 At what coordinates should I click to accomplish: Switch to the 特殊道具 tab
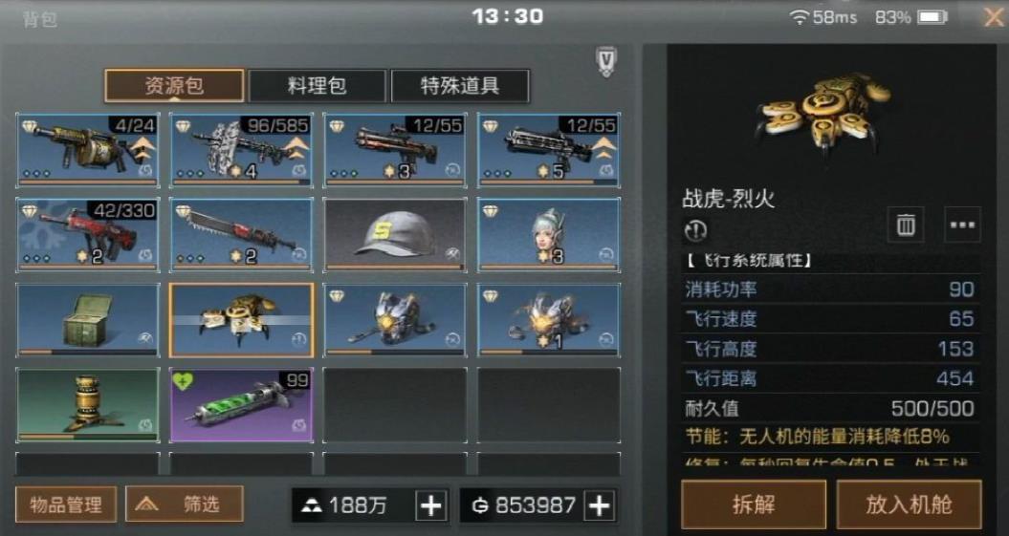point(460,86)
